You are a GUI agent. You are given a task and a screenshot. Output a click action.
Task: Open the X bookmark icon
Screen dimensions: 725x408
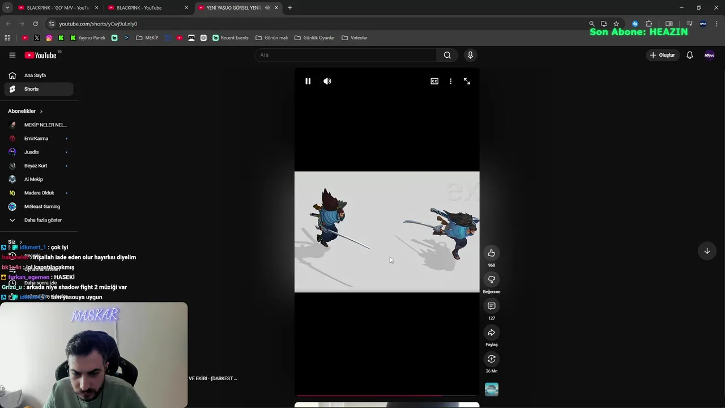tap(37, 37)
